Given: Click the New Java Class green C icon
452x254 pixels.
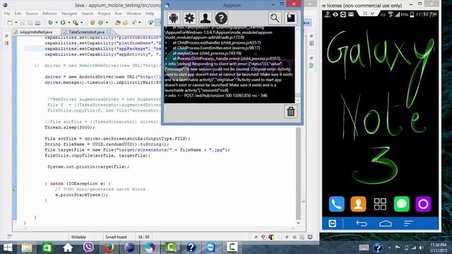Looking at the screenshot, I should (100, 23).
